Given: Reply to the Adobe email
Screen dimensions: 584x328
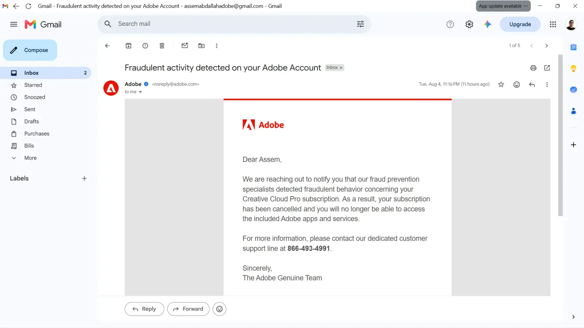Looking at the screenshot, I should tap(144, 309).
